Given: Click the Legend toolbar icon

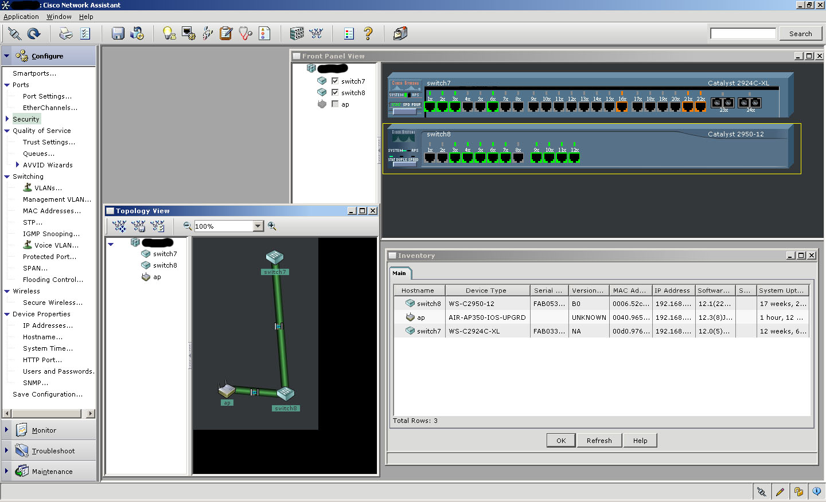Looking at the screenshot, I should (x=349, y=34).
